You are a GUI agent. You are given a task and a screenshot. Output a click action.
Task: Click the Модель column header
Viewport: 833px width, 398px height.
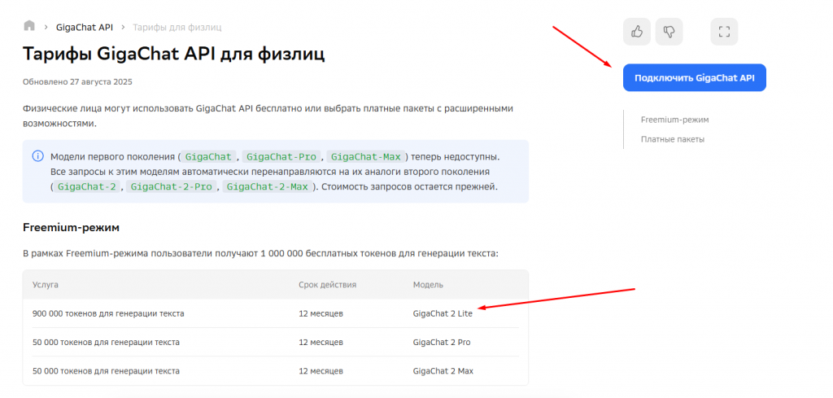click(x=428, y=285)
